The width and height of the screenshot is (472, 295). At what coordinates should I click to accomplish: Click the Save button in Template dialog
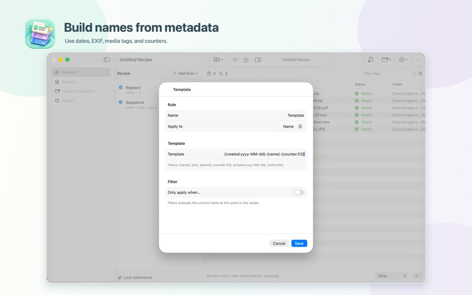[x=299, y=243]
